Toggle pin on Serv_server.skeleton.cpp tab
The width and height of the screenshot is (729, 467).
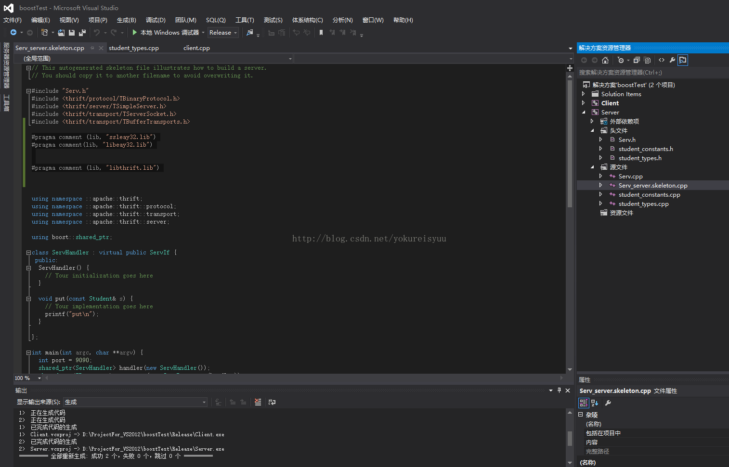[x=92, y=48]
